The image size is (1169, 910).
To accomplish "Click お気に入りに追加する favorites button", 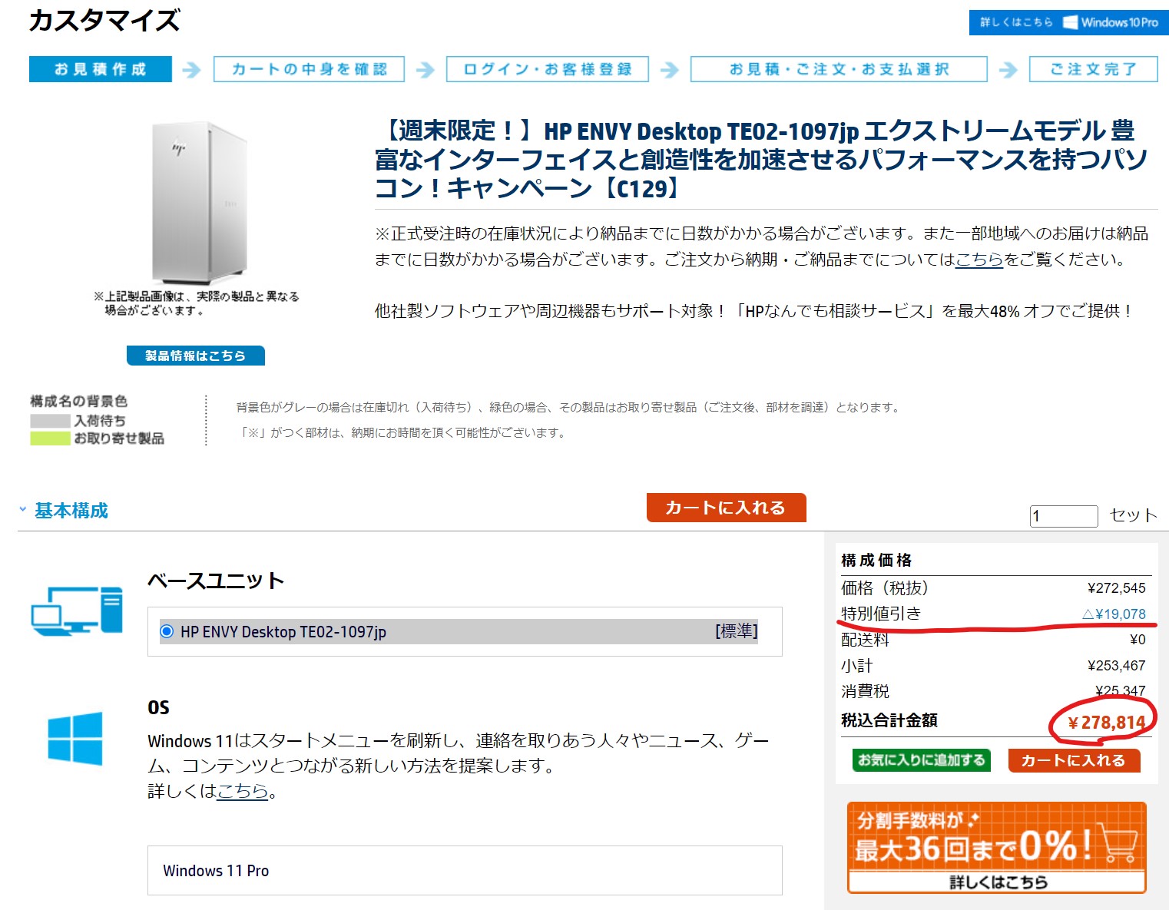I will [x=922, y=760].
